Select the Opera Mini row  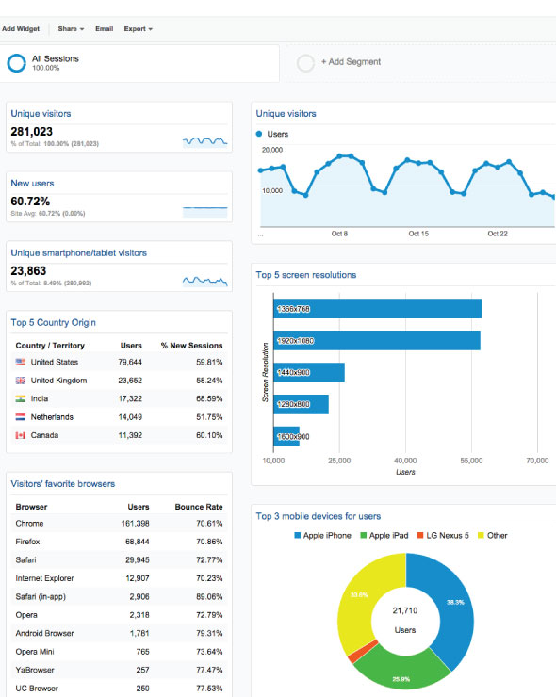119,652
